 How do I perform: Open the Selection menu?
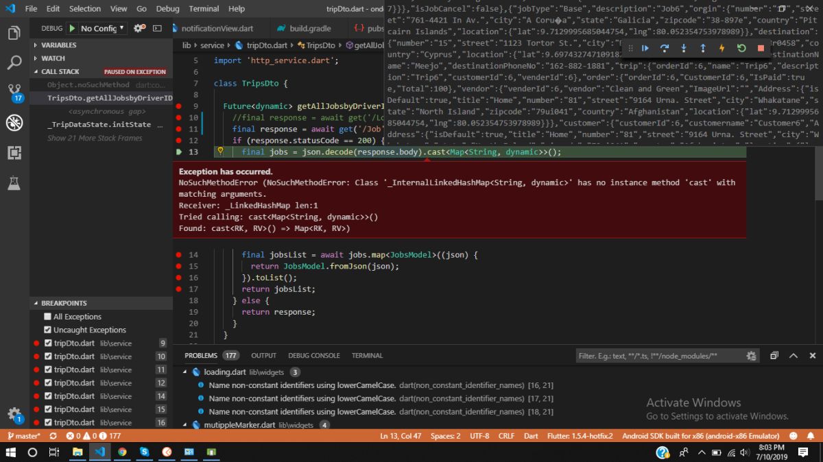tap(85, 9)
